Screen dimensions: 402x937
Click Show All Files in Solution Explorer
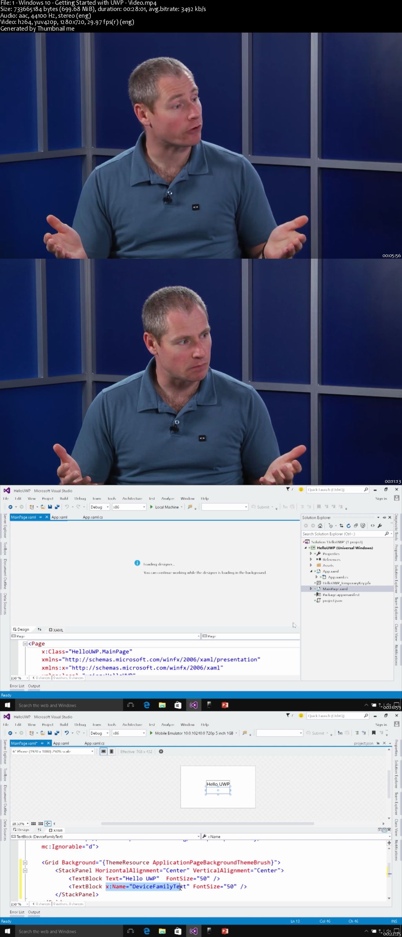[x=363, y=526]
